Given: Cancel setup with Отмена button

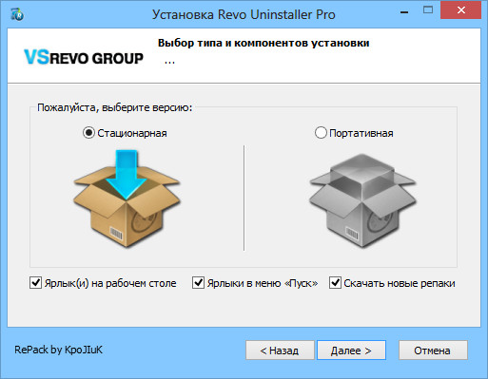Looking at the screenshot, I should 433,351.
